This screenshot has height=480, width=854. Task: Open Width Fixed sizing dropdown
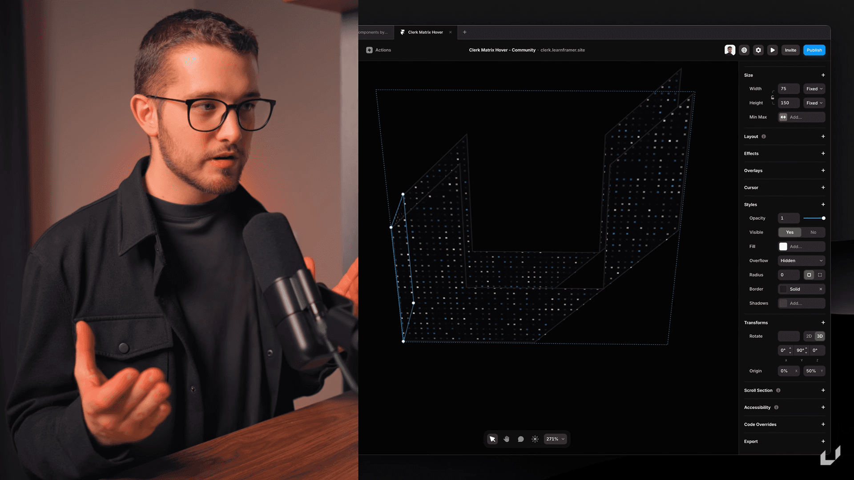tap(814, 89)
